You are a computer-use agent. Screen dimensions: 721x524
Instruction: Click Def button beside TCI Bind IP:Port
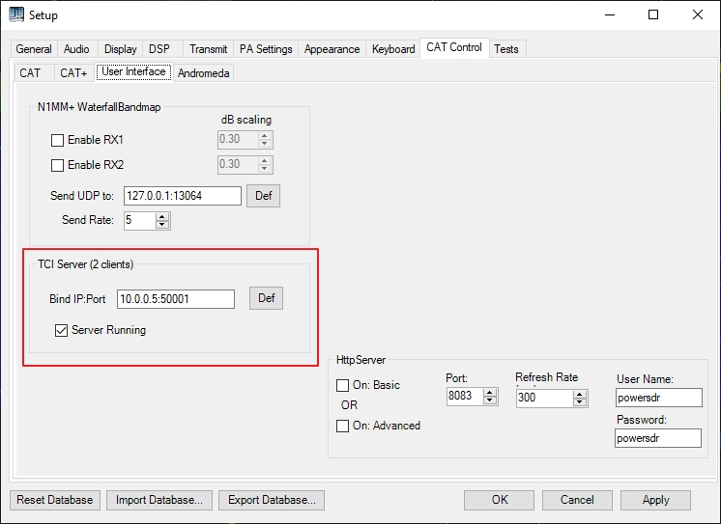267,298
